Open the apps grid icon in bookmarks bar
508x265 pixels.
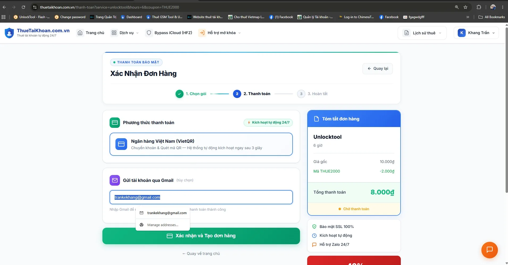pos(3,17)
